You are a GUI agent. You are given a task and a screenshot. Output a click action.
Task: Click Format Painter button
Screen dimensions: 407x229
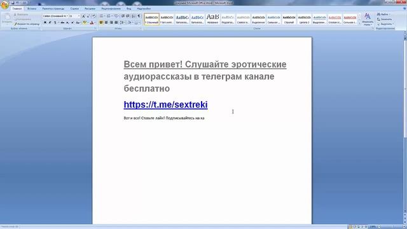(27, 24)
